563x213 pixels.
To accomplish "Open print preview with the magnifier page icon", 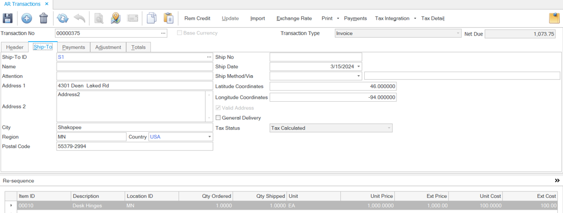I will (99, 18).
